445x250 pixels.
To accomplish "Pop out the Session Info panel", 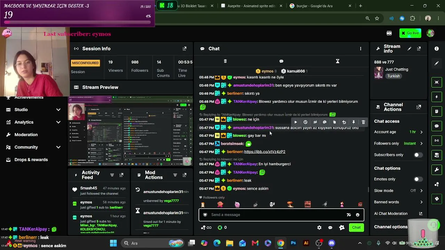I will point(185,49).
